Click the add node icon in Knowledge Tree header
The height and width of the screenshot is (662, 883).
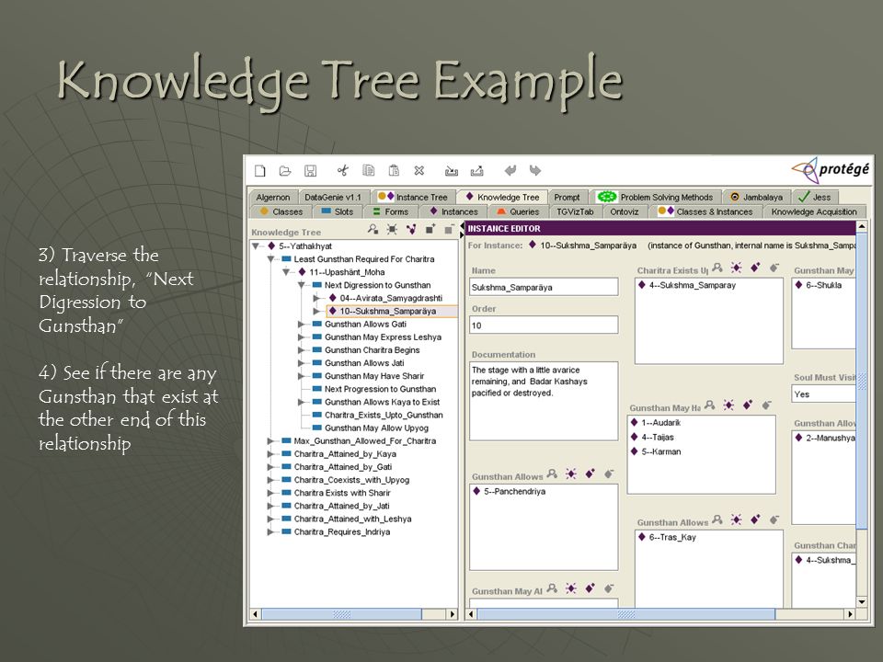[430, 229]
